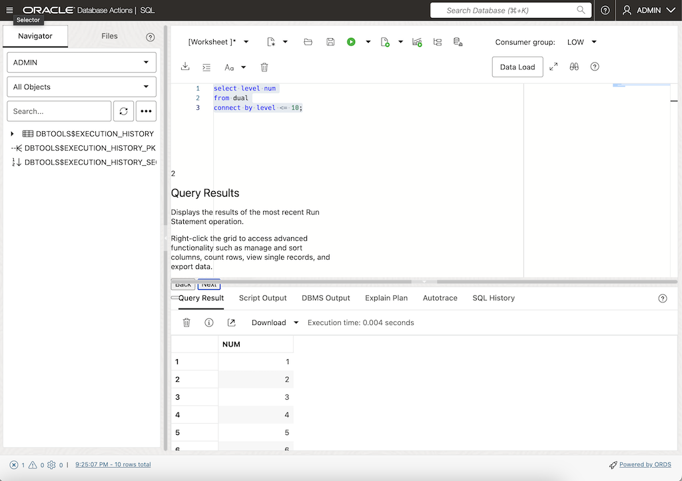Image resolution: width=682 pixels, height=481 pixels.
Task: Clear query results with trash icon
Action: [x=186, y=322]
